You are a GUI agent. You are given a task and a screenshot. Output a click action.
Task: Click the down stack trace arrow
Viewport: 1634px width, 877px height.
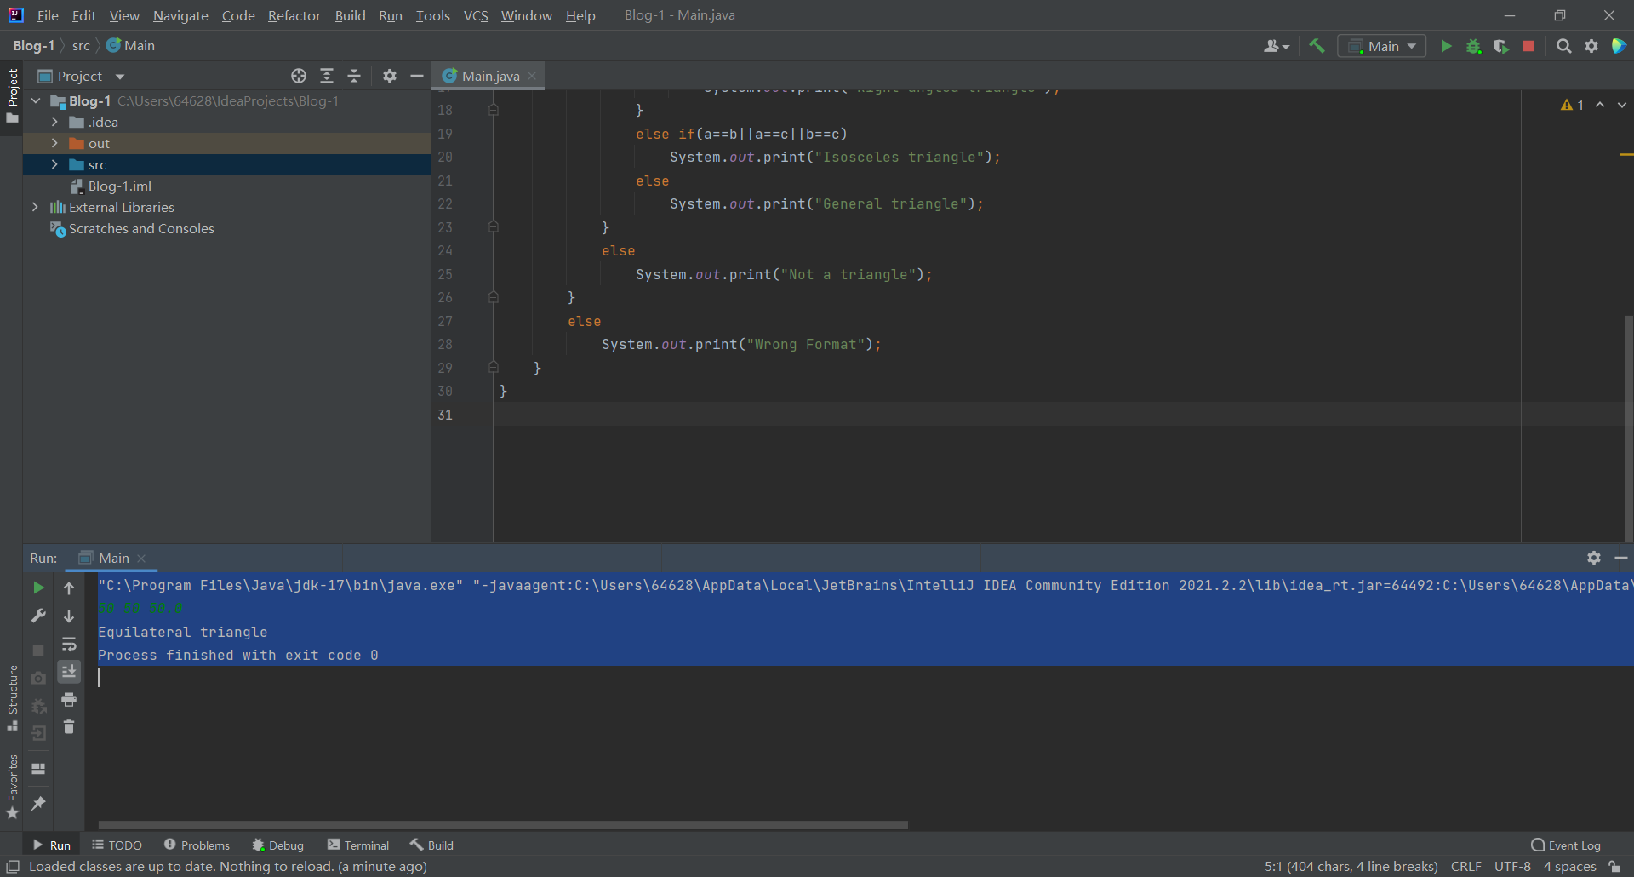click(x=69, y=616)
